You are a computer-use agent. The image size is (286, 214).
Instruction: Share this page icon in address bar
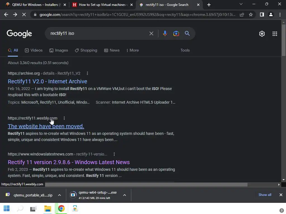(x=242, y=14)
